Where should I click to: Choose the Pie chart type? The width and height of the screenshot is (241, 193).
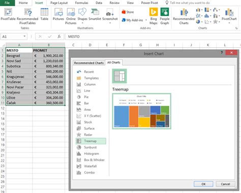pyautogui.click(x=91, y=97)
